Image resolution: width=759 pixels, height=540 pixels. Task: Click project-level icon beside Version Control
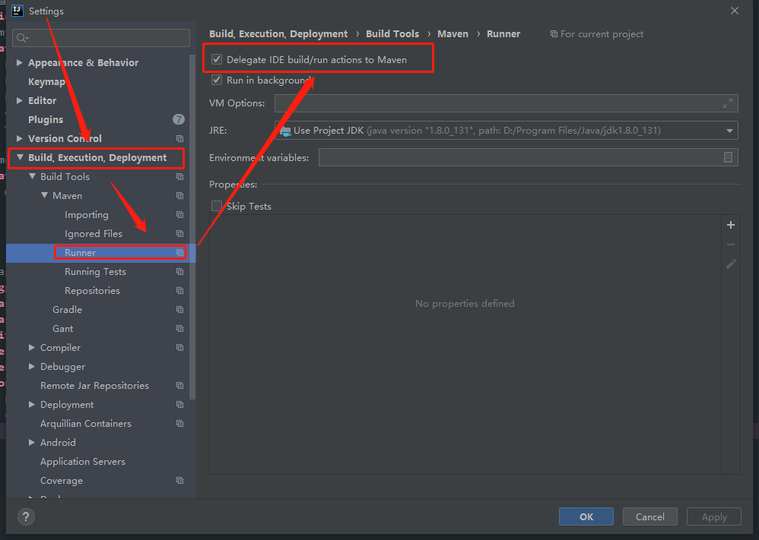coord(179,139)
